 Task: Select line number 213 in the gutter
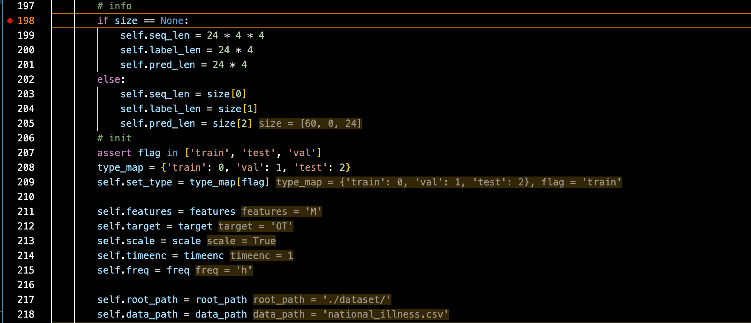(x=26, y=241)
